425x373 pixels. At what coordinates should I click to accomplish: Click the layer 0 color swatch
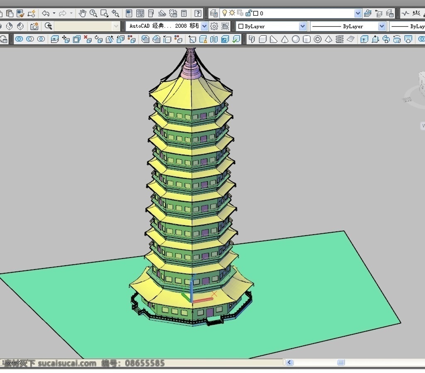point(255,13)
